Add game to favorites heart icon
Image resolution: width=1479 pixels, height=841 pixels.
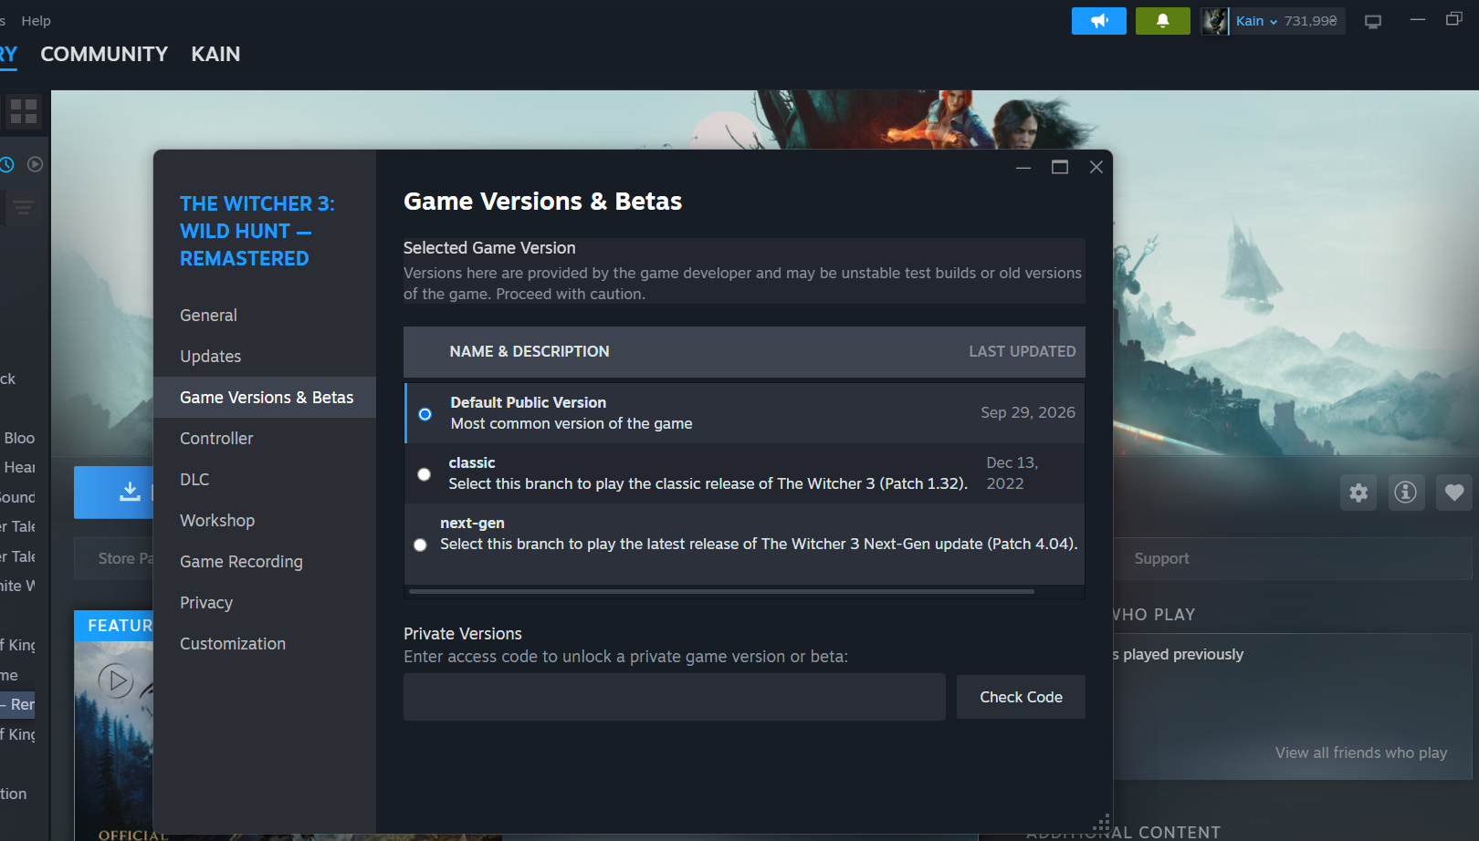tap(1454, 493)
